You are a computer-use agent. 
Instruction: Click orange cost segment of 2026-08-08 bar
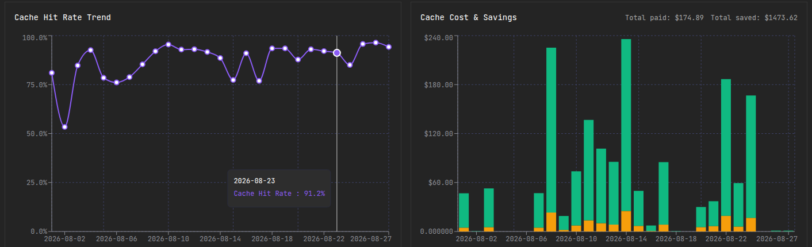[551, 222]
